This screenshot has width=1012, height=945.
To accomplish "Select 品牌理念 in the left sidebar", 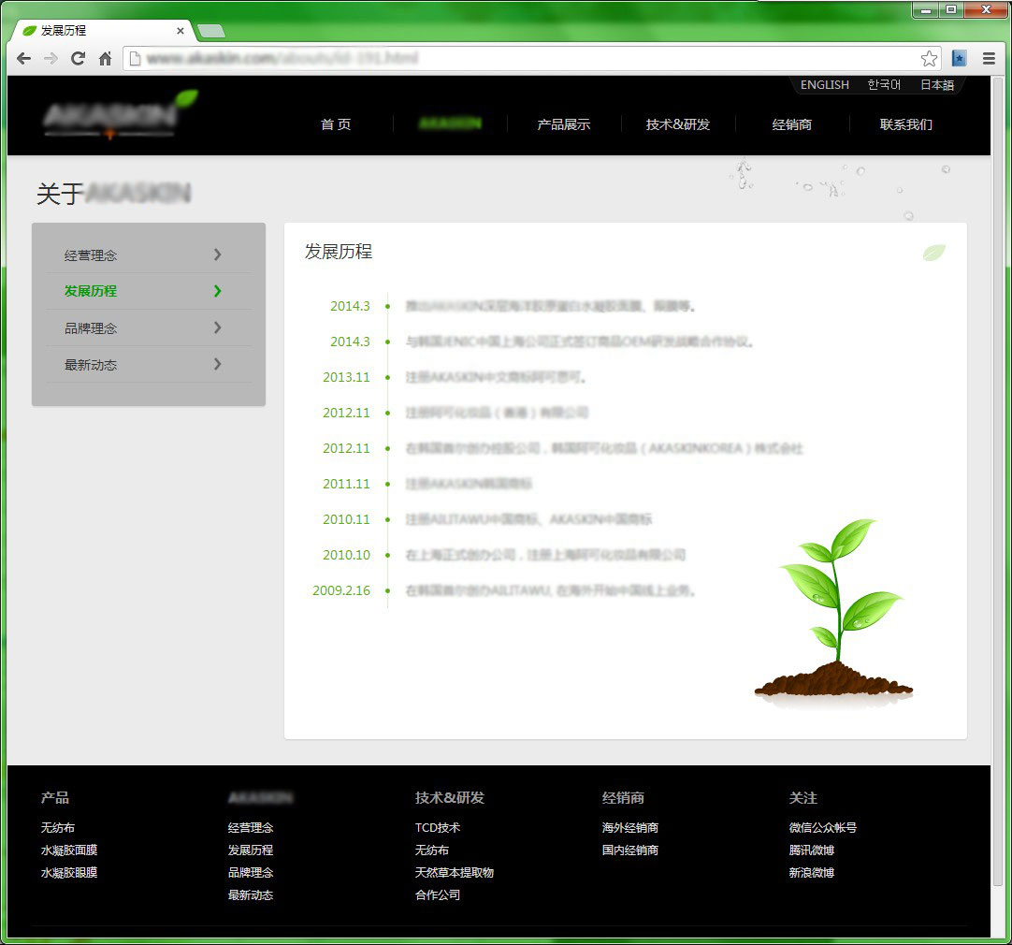I will click(91, 327).
